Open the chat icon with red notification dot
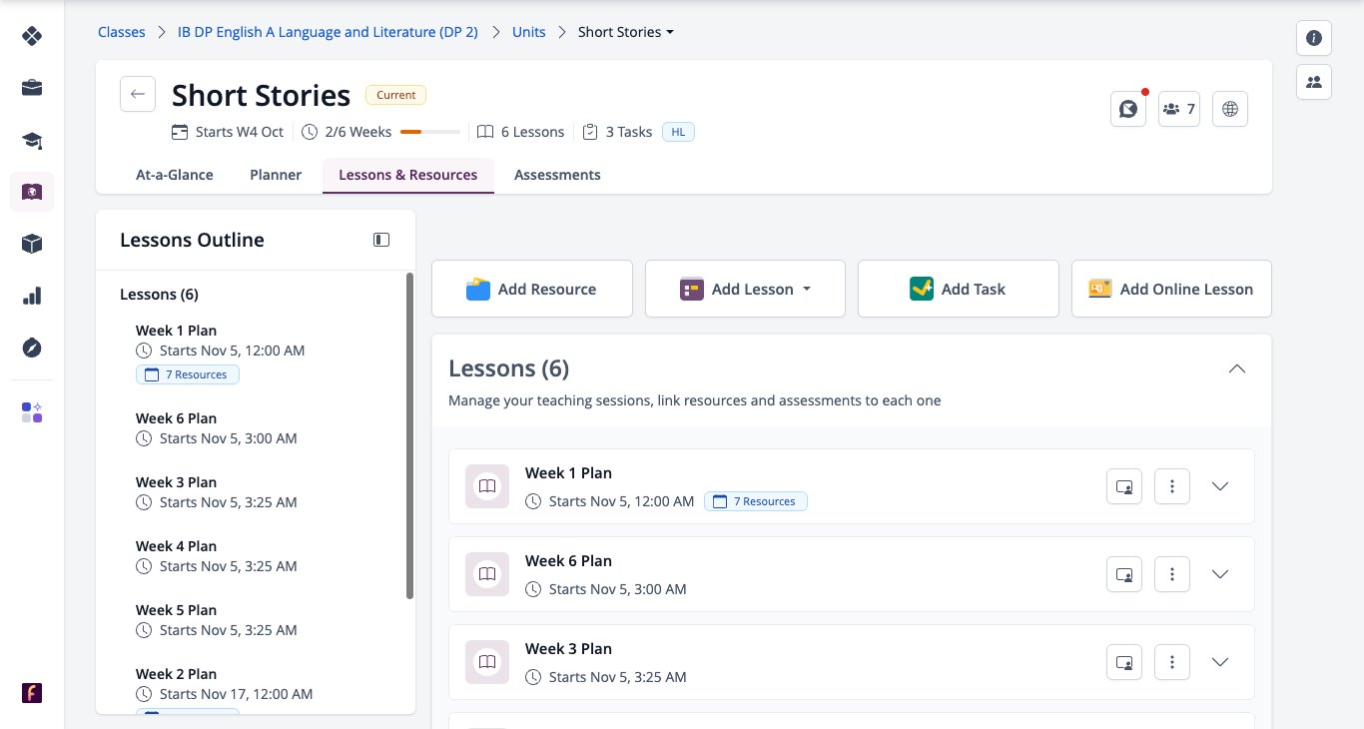1364x729 pixels. coord(1128,109)
